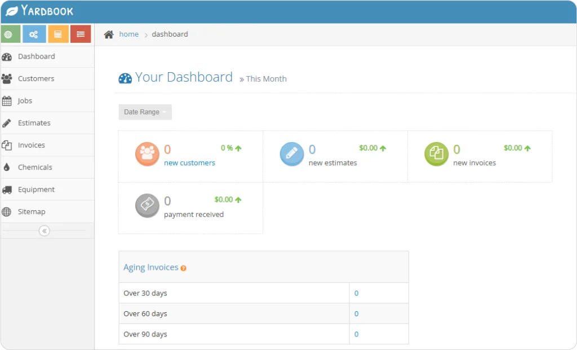This screenshot has height=350, width=577.
Task: Open the Aging Invoices help icon
Action: click(x=184, y=268)
